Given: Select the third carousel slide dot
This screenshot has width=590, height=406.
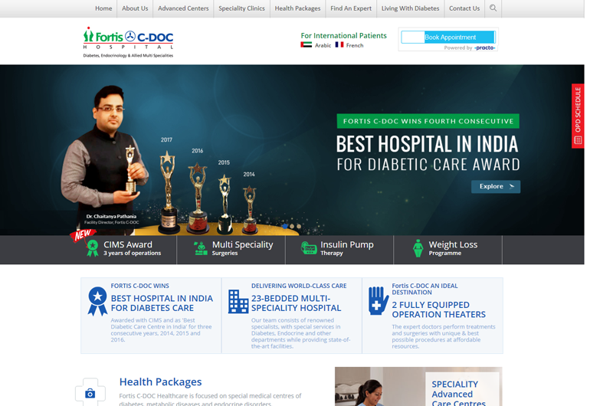Looking at the screenshot, I should pos(299,226).
